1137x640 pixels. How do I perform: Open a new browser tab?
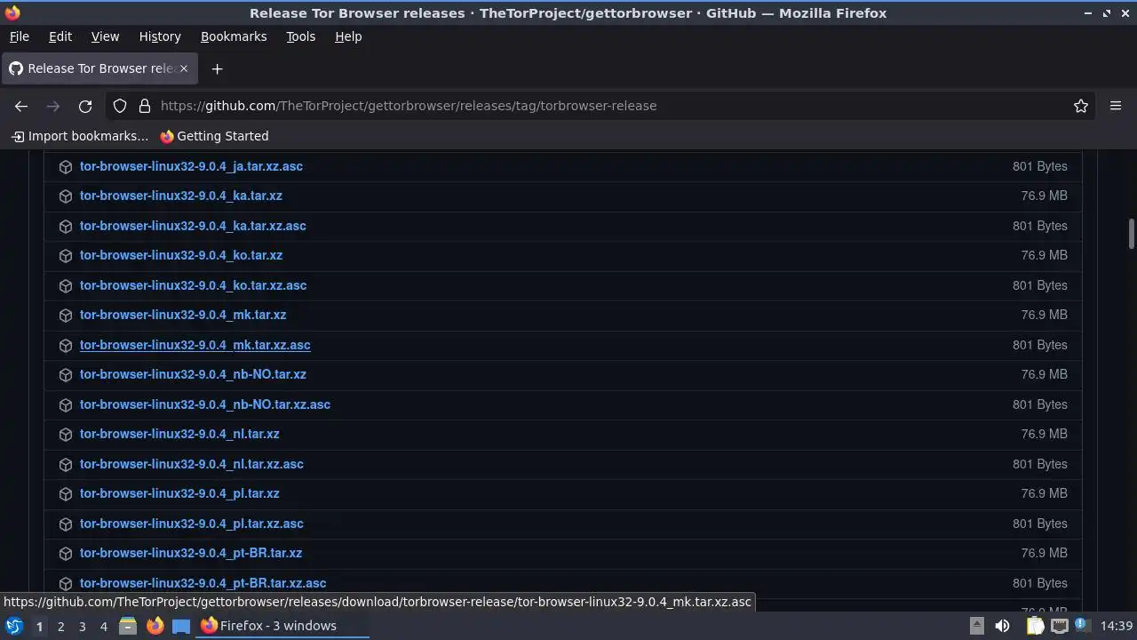(x=217, y=68)
